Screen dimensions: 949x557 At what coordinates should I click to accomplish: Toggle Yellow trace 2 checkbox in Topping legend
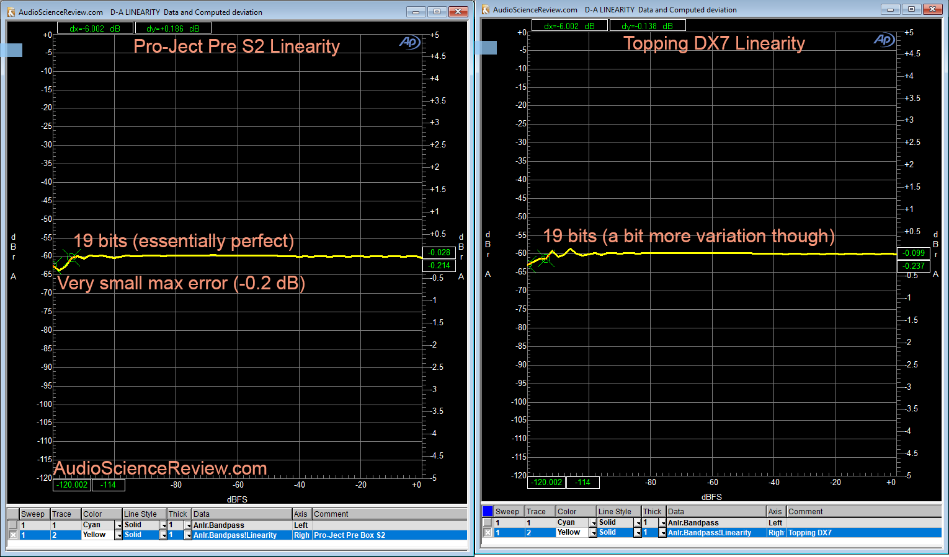pyautogui.click(x=488, y=532)
